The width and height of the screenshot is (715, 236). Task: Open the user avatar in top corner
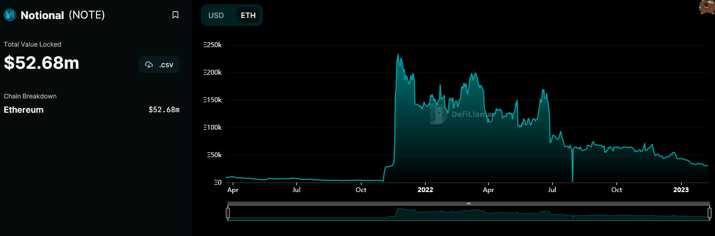707,7
